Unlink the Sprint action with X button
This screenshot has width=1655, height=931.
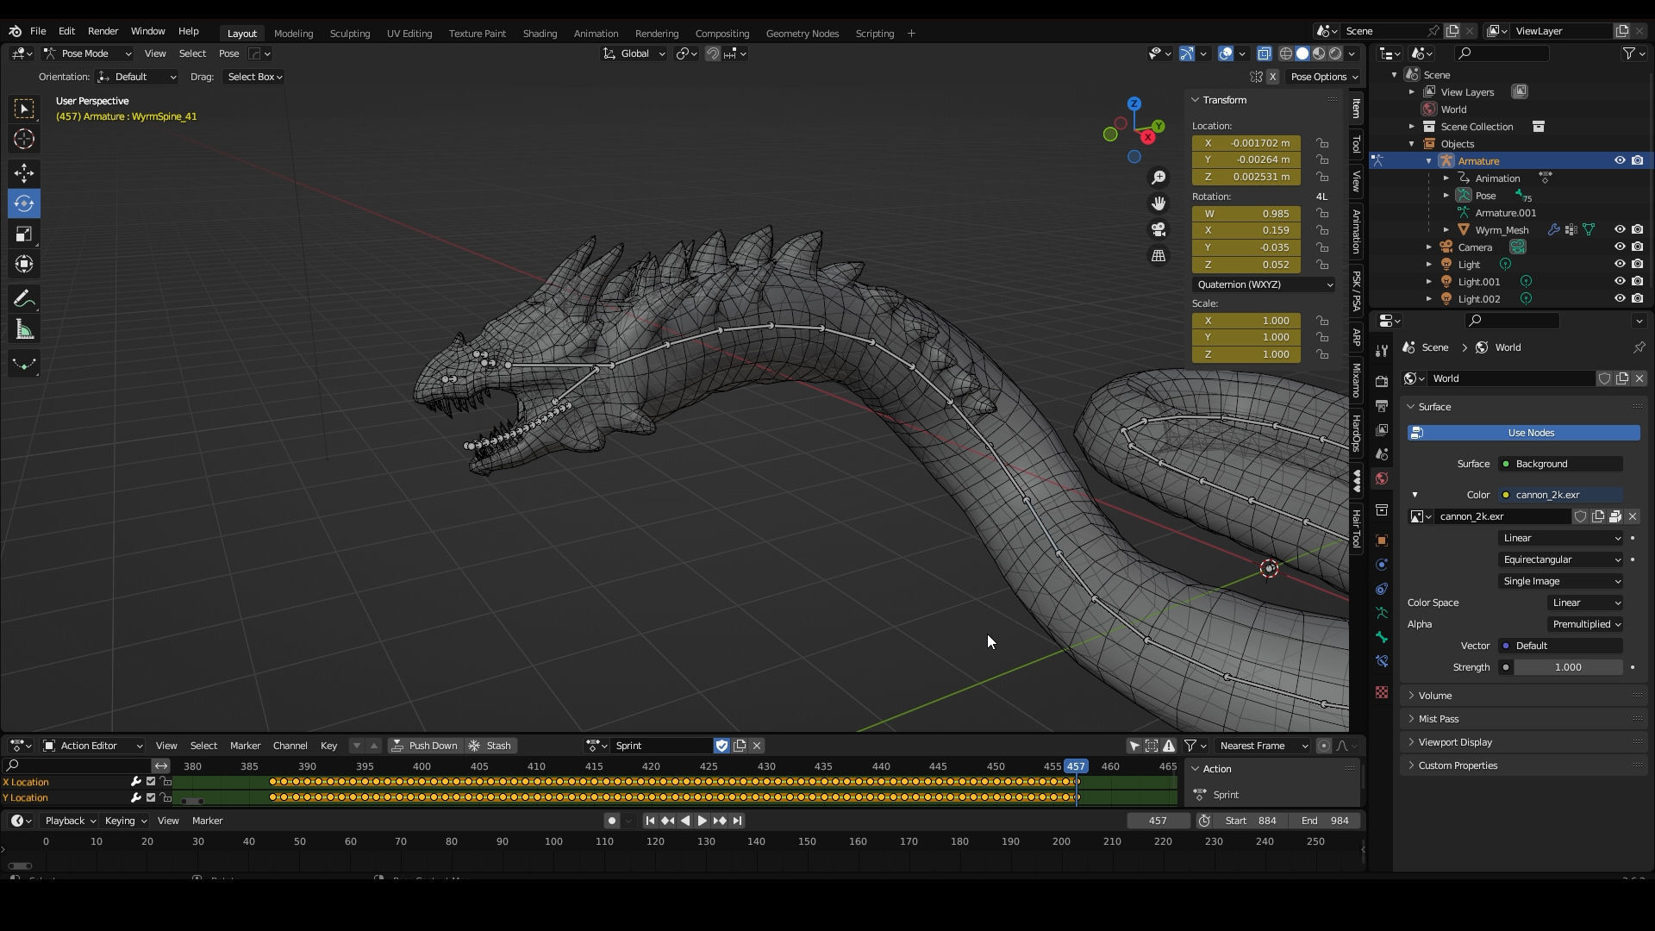tap(757, 746)
